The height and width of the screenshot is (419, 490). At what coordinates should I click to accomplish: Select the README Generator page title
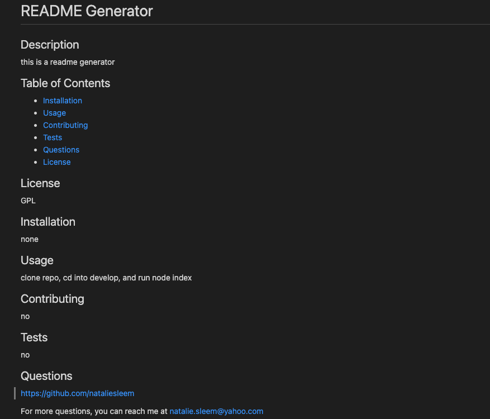pyautogui.click(x=87, y=11)
